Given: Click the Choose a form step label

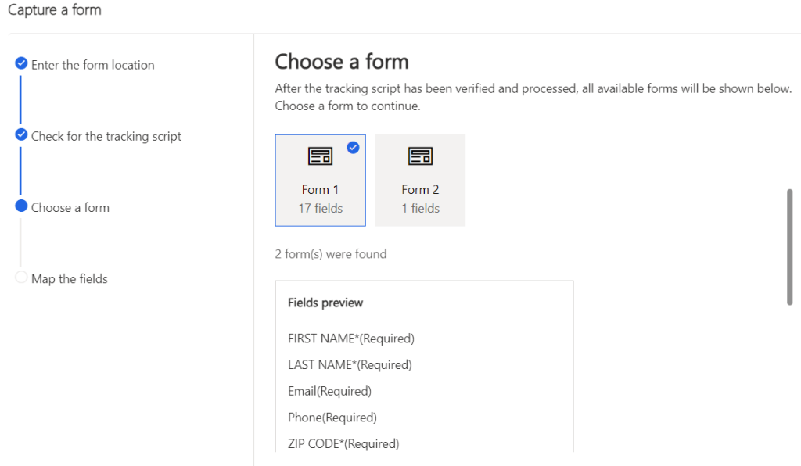Looking at the screenshot, I should 70,207.
